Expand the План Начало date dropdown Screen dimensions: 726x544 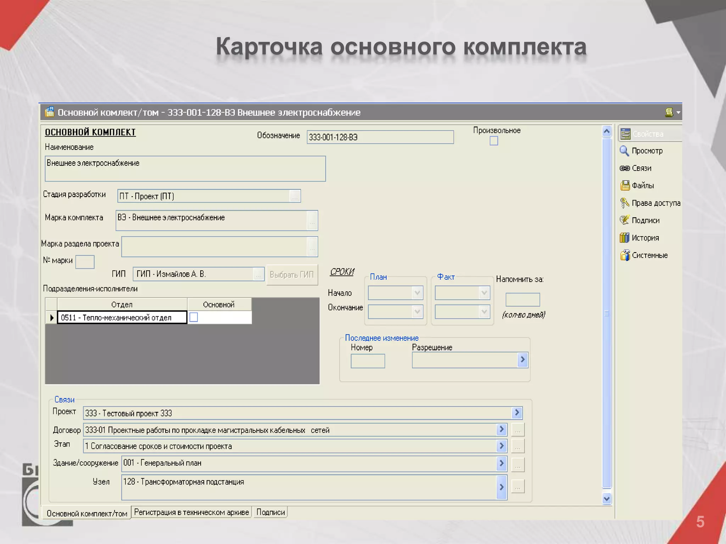pyautogui.click(x=417, y=293)
